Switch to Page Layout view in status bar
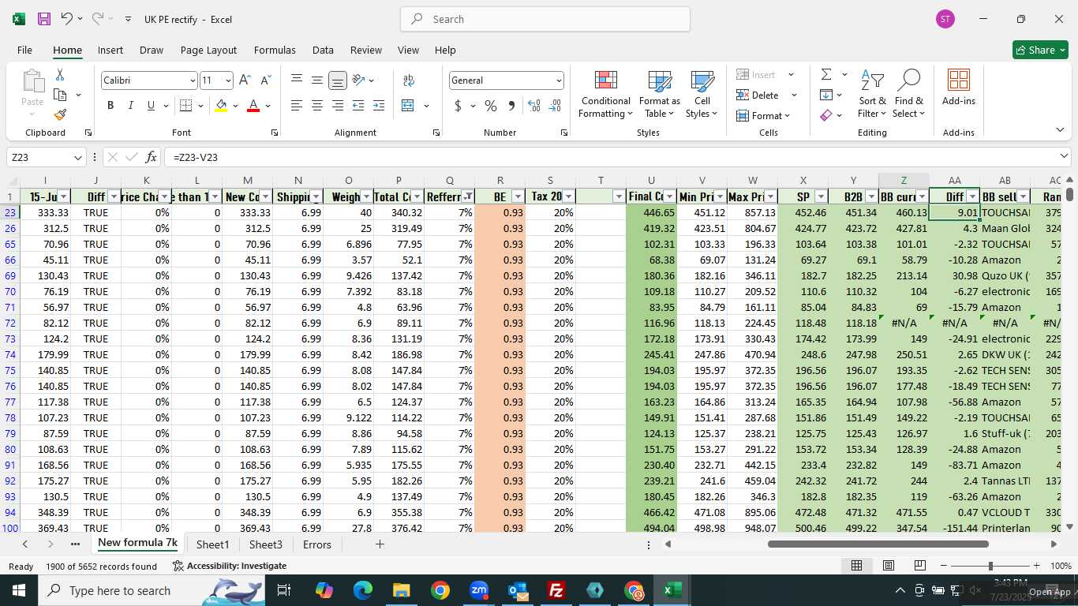The width and height of the screenshot is (1078, 606). pos(888,566)
